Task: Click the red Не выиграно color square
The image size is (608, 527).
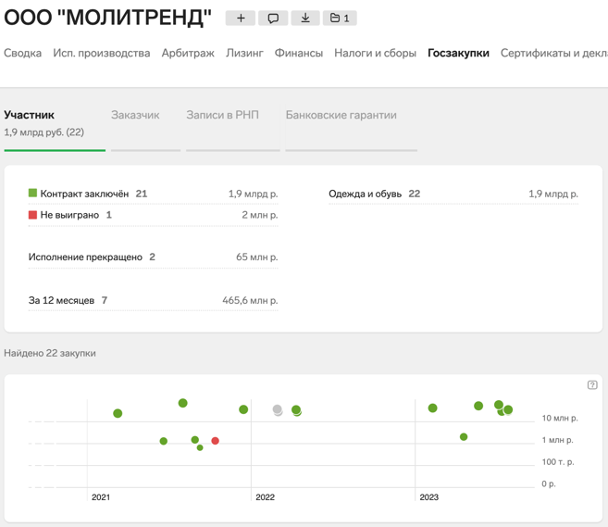Action: [x=32, y=215]
